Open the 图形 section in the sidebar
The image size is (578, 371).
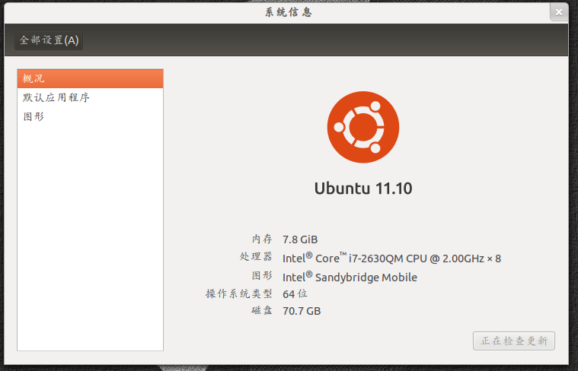[x=91, y=116]
